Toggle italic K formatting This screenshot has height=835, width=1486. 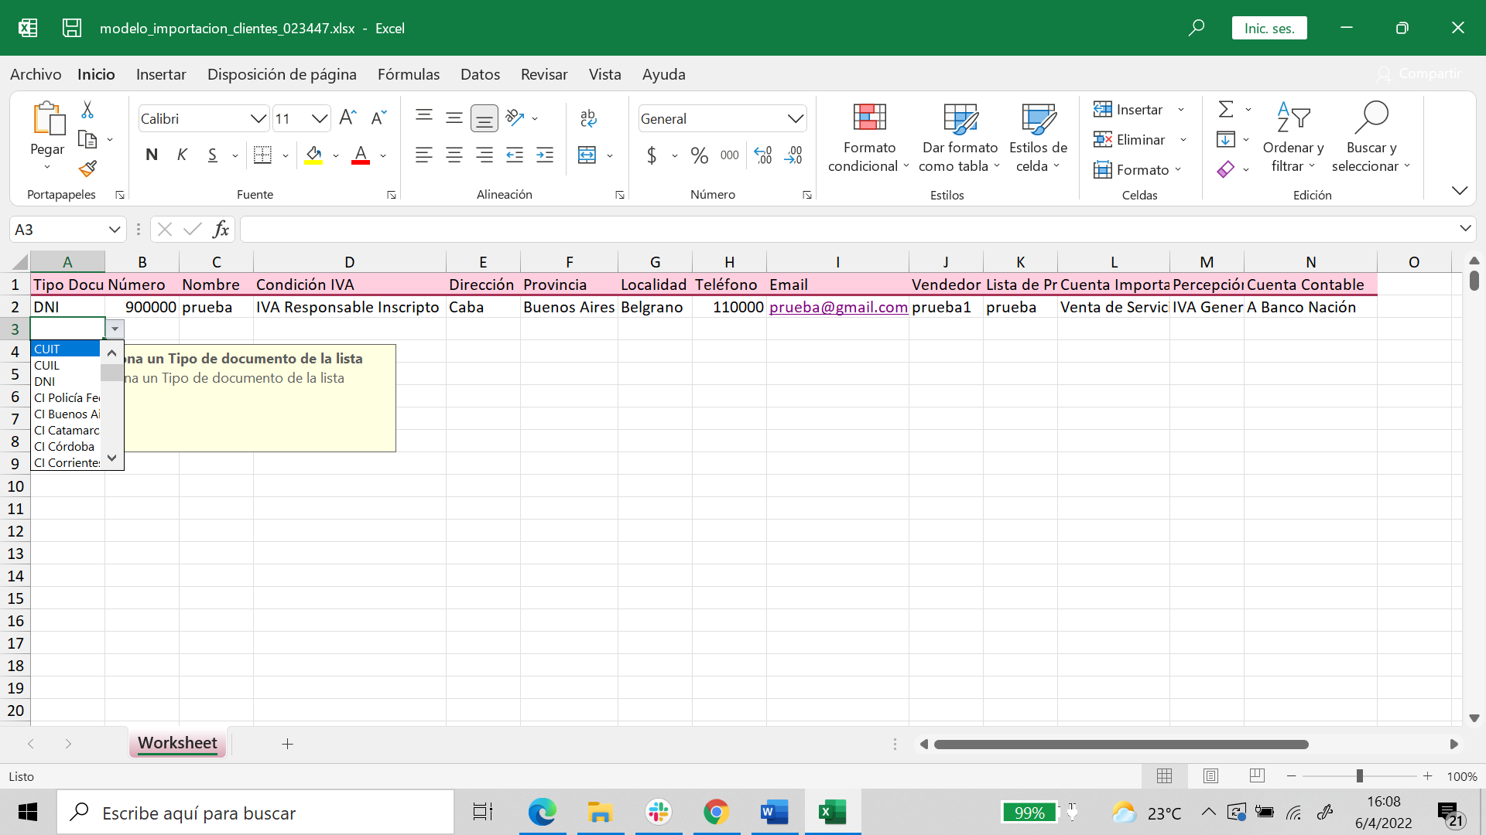pyautogui.click(x=182, y=155)
